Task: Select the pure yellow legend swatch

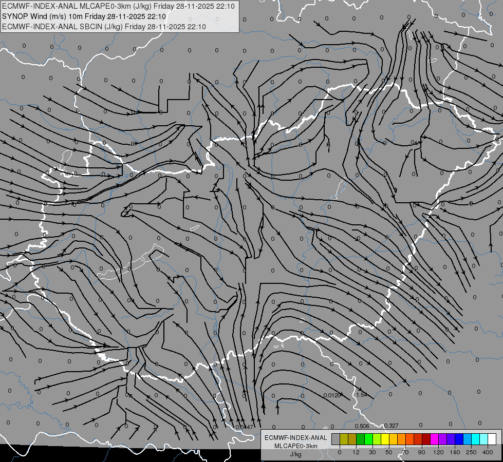Action: coord(385,439)
